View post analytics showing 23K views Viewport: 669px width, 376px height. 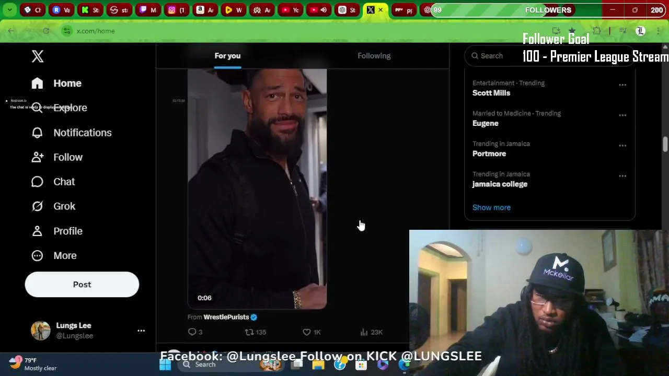pyautogui.click(x=372, y=332)
